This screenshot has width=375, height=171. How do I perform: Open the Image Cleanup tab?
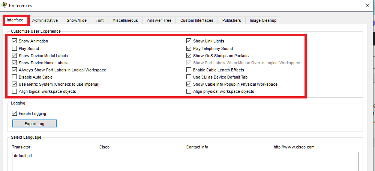coord(263,20)
